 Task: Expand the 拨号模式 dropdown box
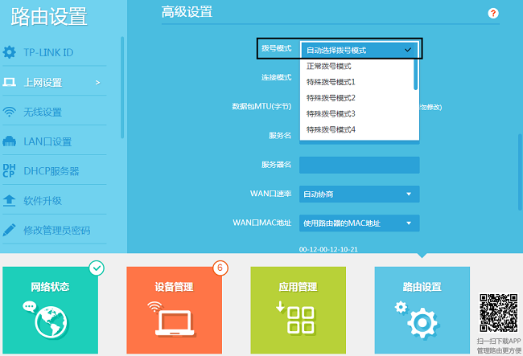tap(359, 50)
